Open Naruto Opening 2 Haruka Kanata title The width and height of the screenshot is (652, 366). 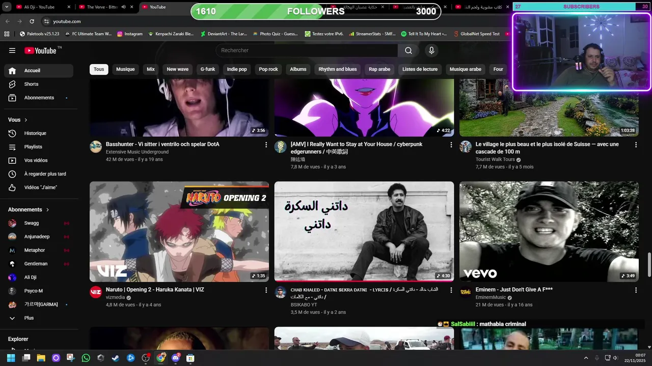(x=155, y=290)
